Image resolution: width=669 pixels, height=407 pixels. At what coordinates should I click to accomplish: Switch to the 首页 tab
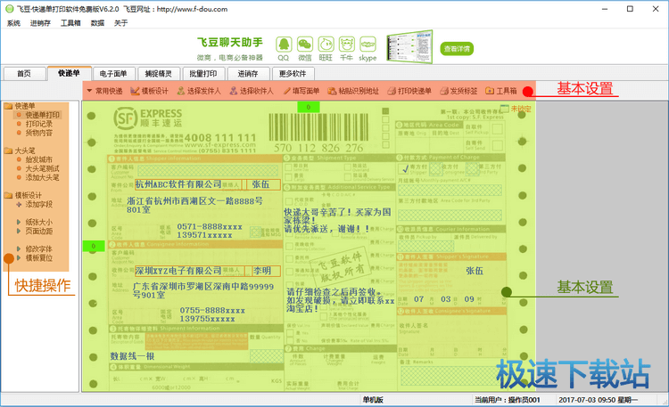click(24, 74)
